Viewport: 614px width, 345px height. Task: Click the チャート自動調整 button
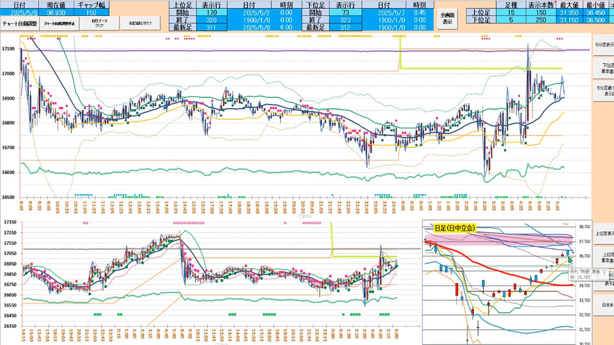[19, 23]
